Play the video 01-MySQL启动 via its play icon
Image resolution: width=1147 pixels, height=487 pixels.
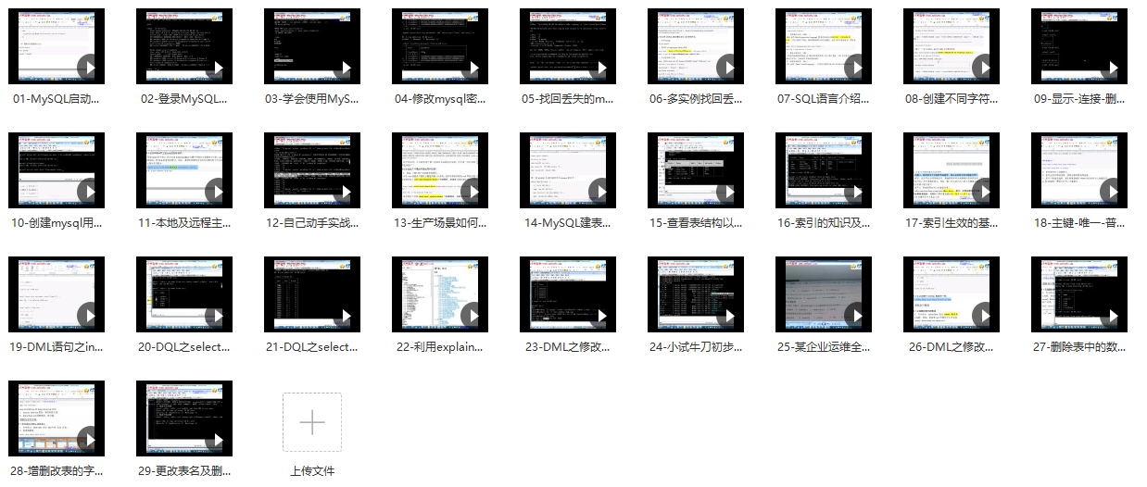[89, 68]
